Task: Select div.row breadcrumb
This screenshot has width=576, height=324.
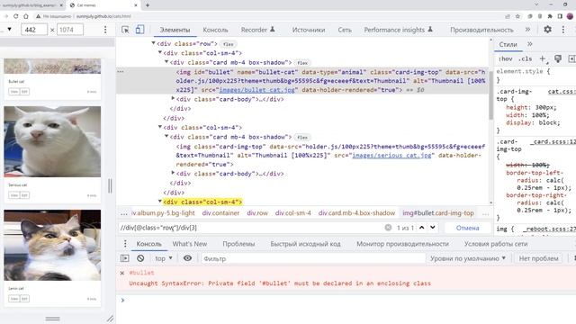Action: [x=257, y=212]
